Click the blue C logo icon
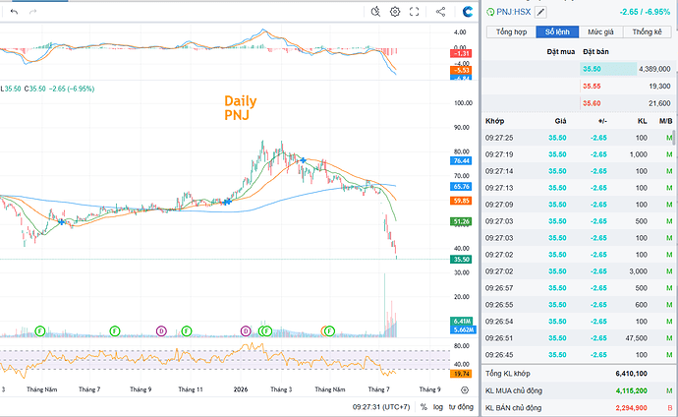 (468, 12)
